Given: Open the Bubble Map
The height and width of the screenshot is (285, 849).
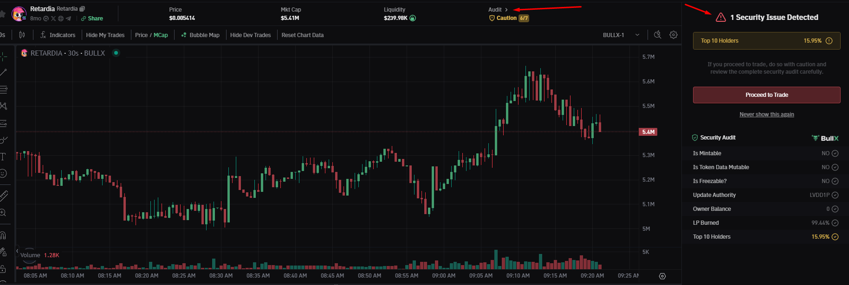Looking at the screenshot, I should pyautogui.click(x=200, y=35).
